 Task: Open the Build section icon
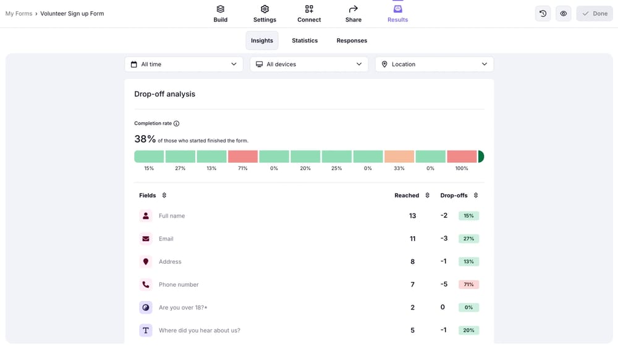220,9
